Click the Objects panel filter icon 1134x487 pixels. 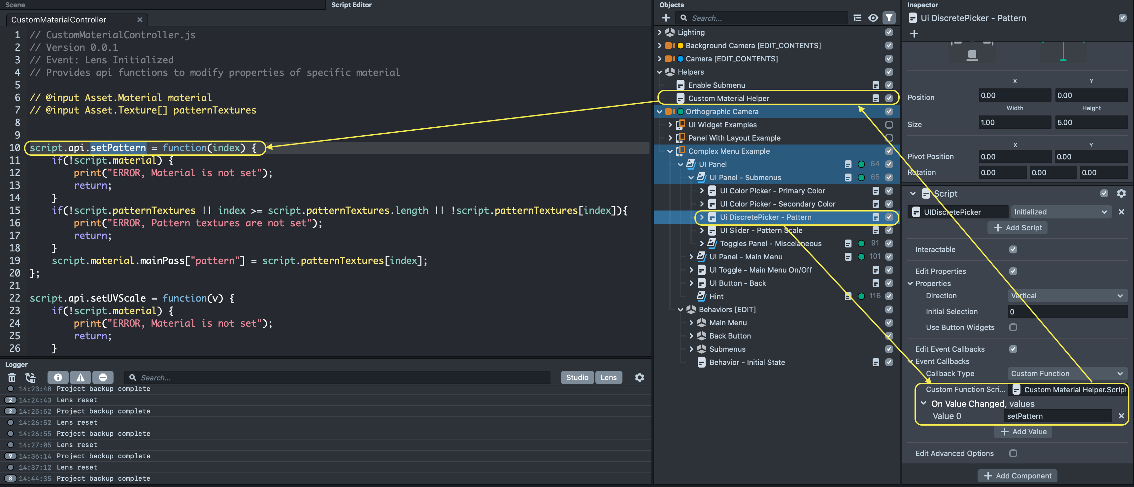tap(889, 18)
